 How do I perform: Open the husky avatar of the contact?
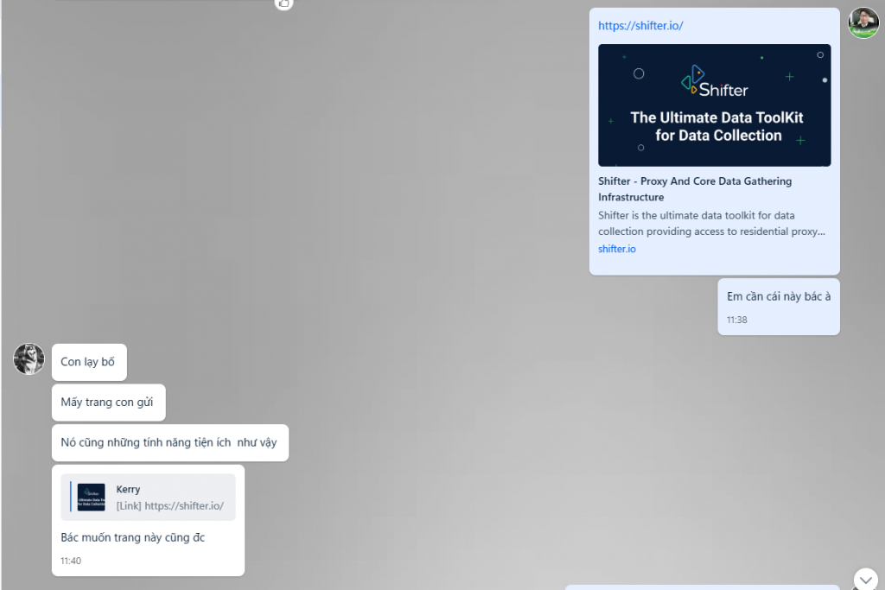pos(29,358)
